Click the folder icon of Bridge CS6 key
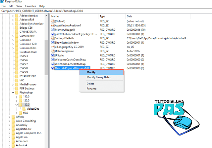The height and width of the screenshot is (148, 212). [17, 28]
